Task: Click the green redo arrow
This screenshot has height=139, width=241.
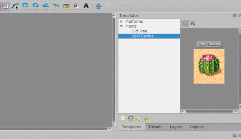Action: pos(146,118)
